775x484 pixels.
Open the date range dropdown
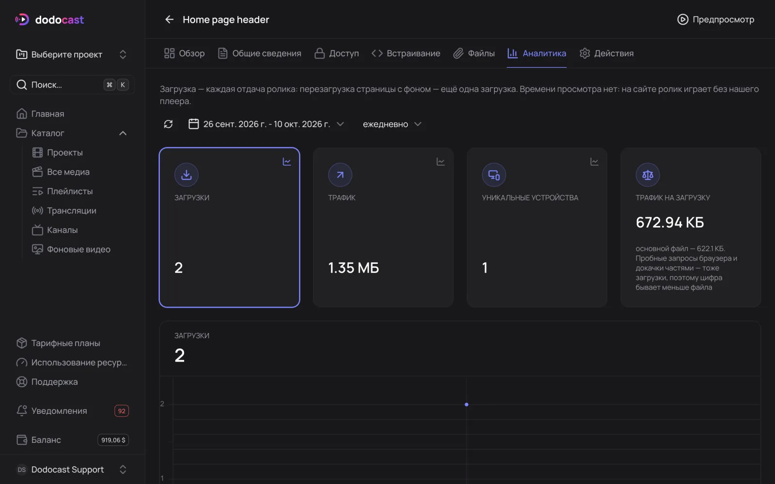(x=266, y=124)
